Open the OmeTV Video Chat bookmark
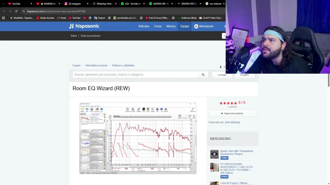 click(210, 18)
